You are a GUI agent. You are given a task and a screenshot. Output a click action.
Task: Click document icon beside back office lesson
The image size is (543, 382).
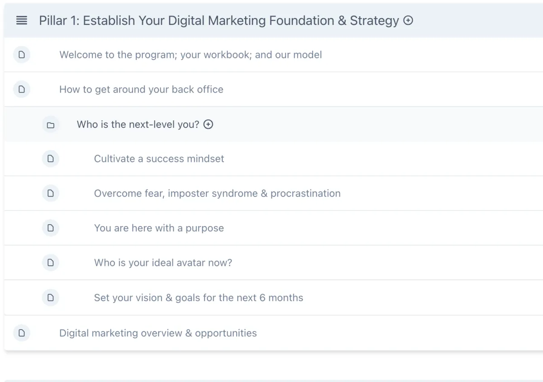coord(22,90)
